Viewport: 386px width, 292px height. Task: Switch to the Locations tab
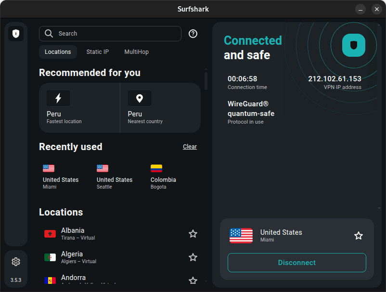58,52
